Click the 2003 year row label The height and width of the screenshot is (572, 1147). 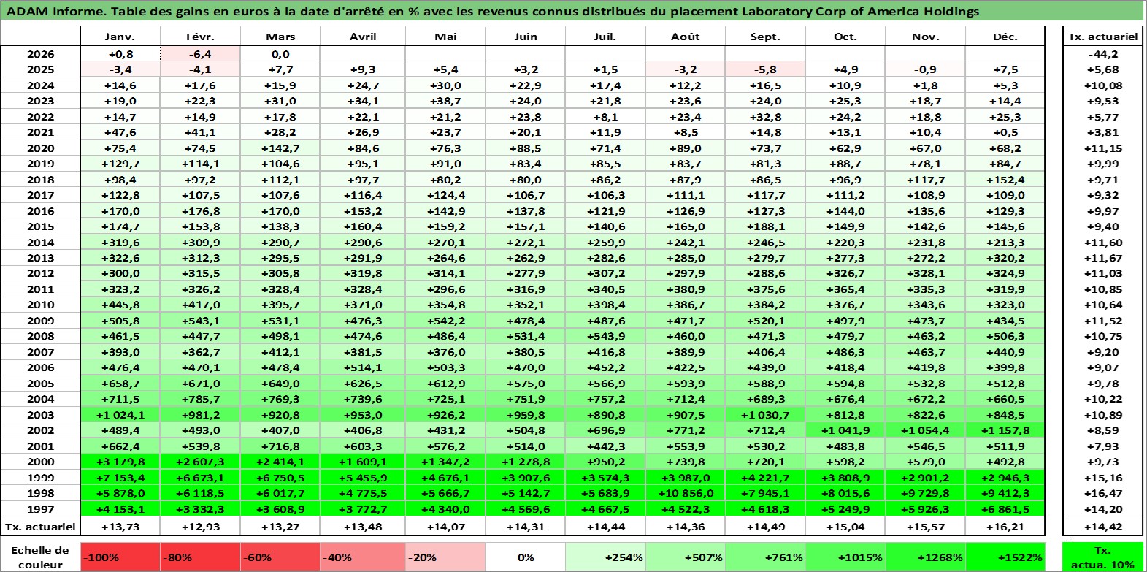point(41,415)
